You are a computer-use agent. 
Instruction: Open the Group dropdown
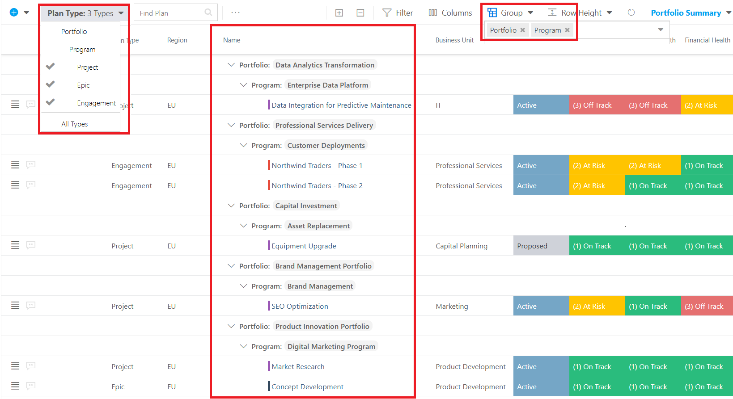(x=510, y=13)
